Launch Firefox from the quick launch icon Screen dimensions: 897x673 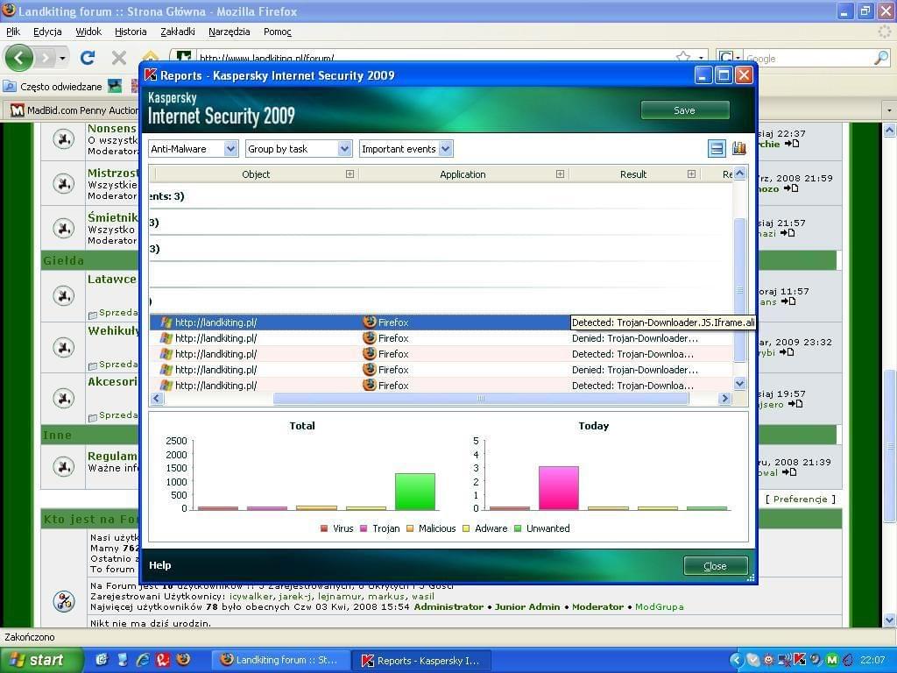[x=183, y=660]
